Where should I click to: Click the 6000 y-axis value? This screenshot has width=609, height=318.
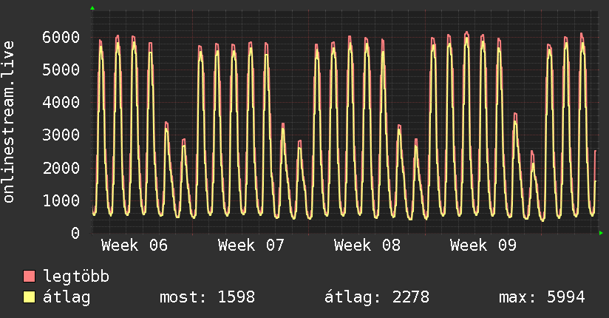61,37
